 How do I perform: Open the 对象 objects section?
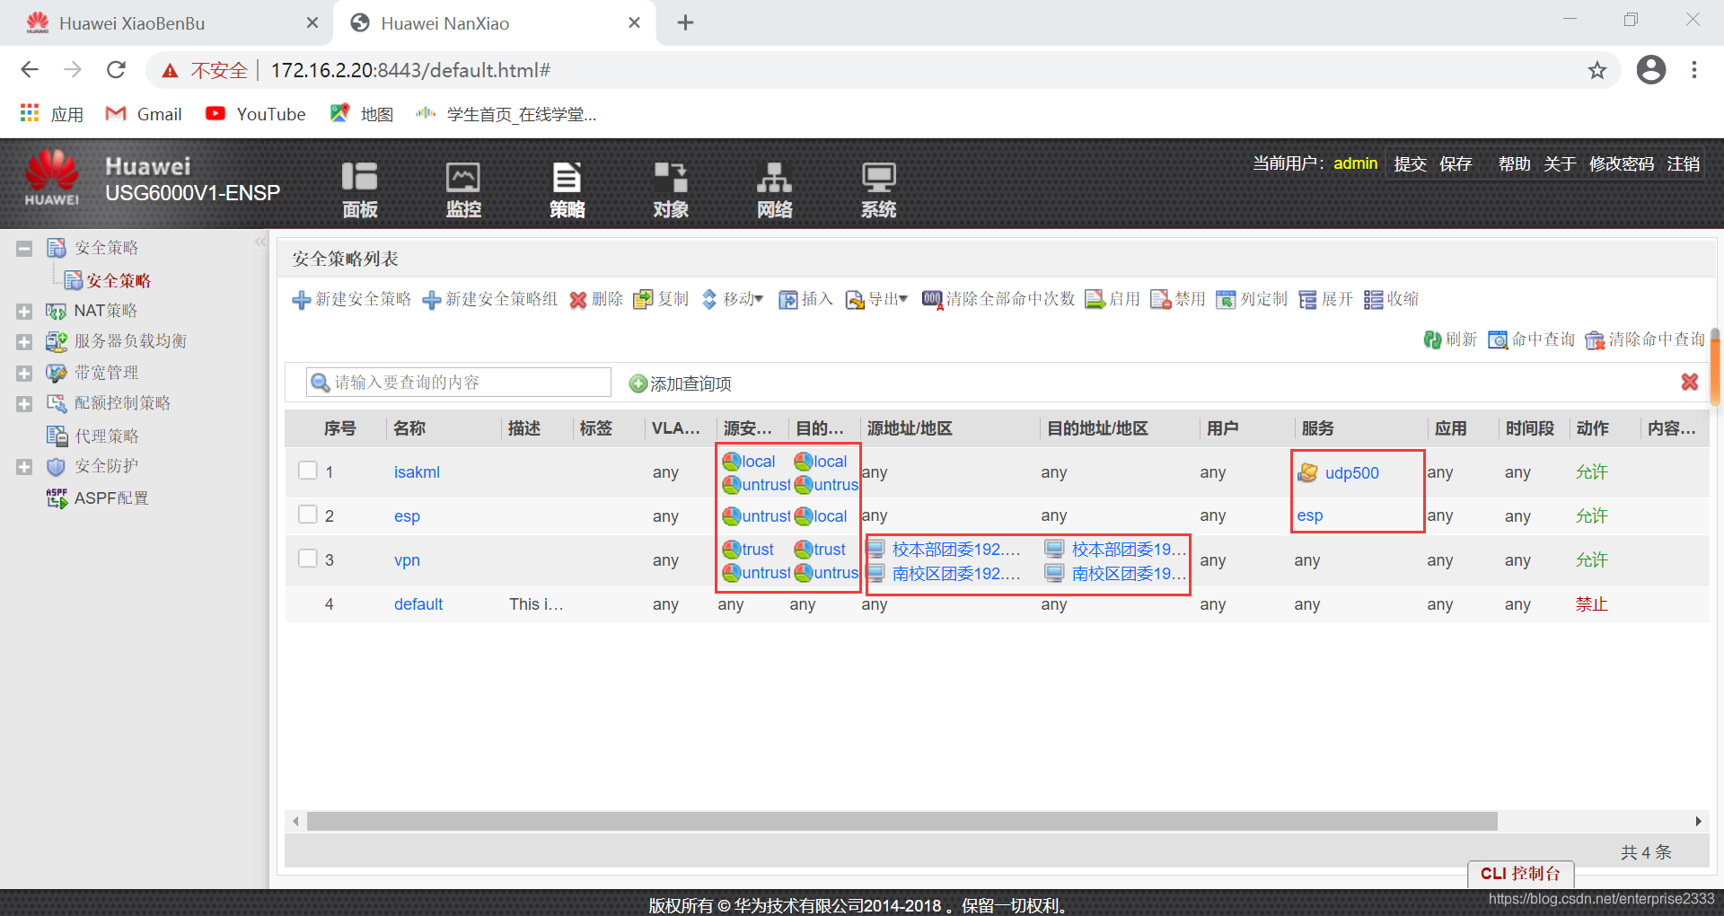point(671,189)
